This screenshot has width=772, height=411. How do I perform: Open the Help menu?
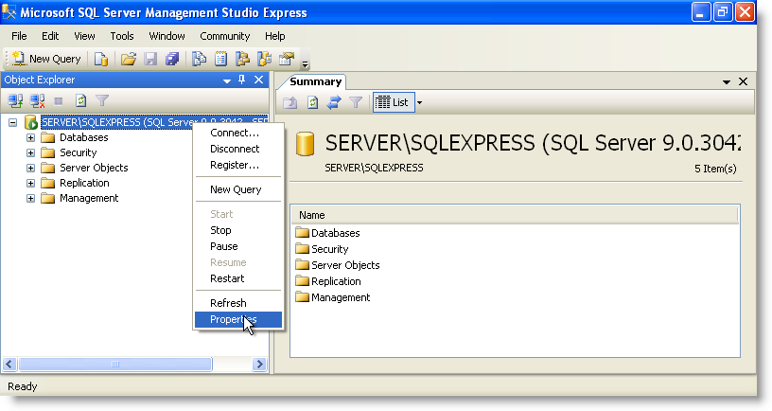pos(274,37)
